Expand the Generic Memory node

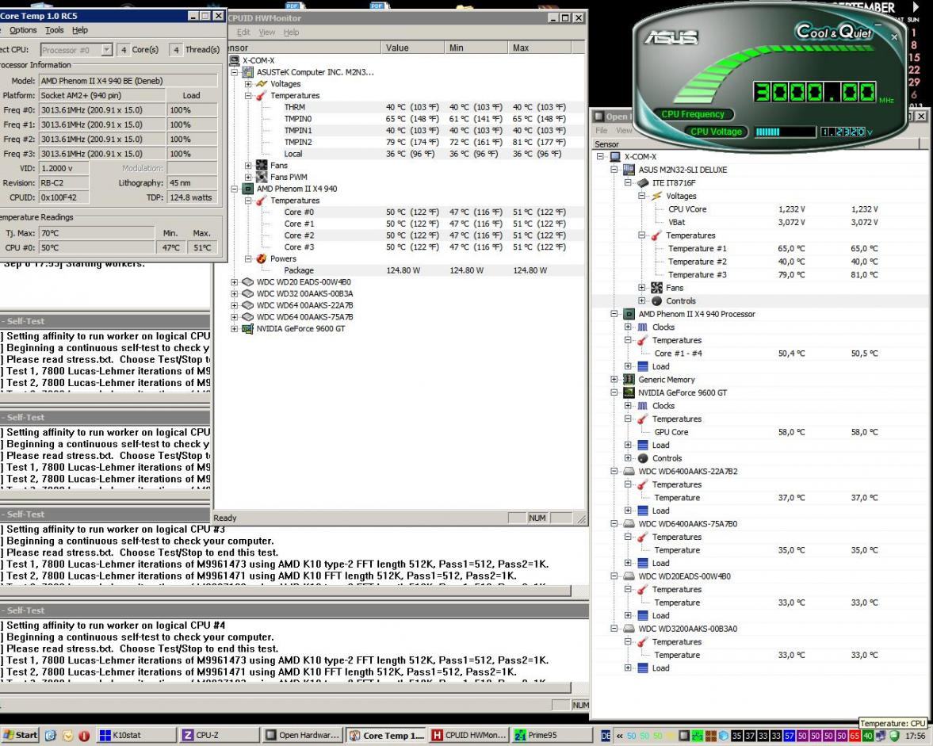[x=614, y=380]
